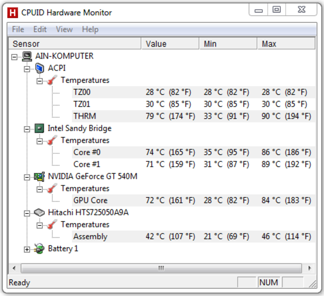Collapse the Hitachi HTS725050A9A node
This screenshot has height=296, width=324.
pyautogui.click(x=27, y=213)
